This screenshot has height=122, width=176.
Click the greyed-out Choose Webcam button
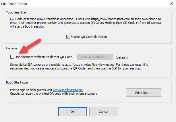point(95,57)
